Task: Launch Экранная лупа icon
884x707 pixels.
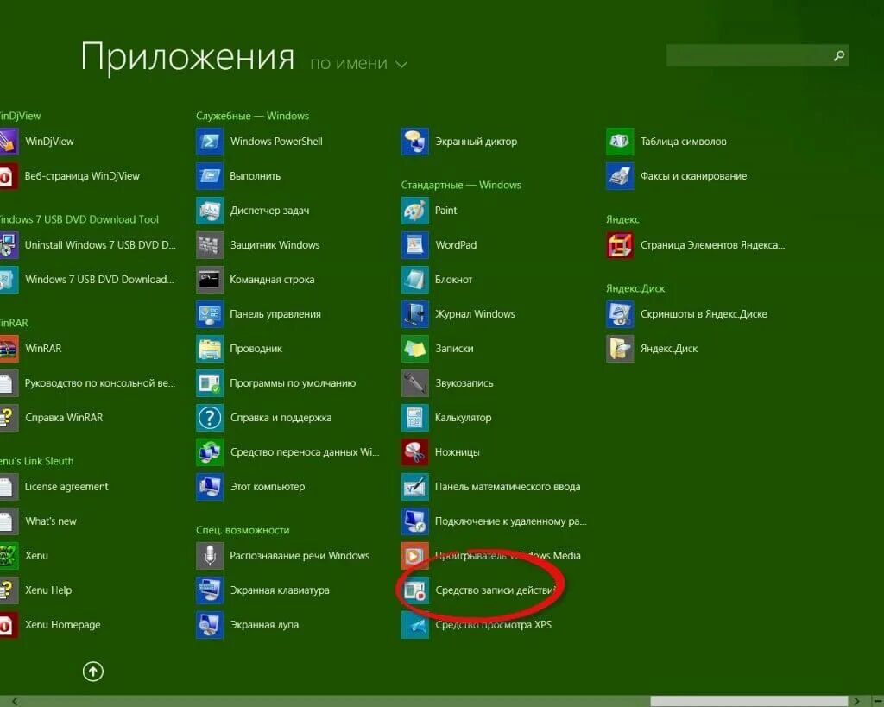Action: click(x=210, y=625)
